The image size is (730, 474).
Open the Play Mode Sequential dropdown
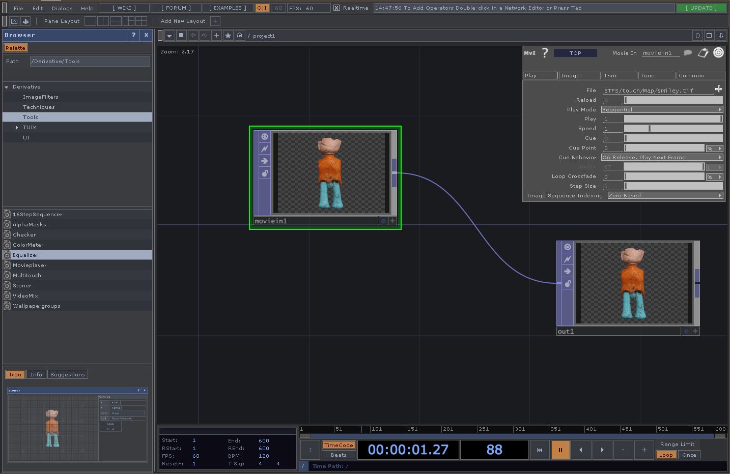point(661,109)
